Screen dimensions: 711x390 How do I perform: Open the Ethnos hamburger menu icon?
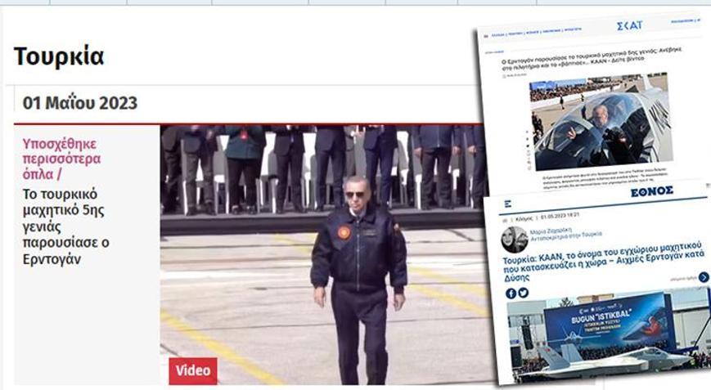click(x=508, y=204)
